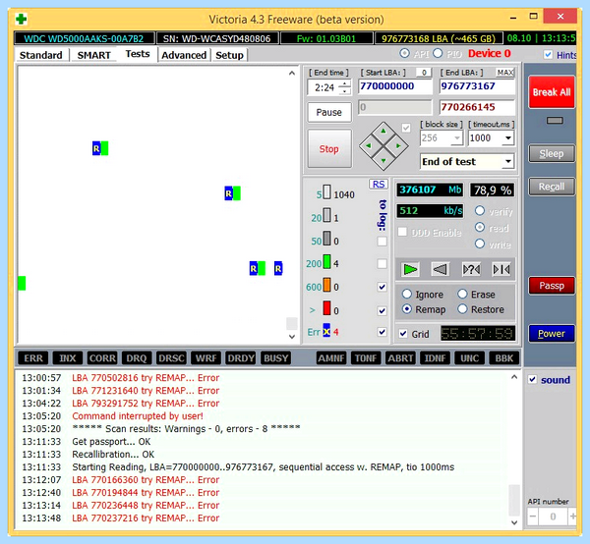Toggle the Hints checkbox
Viewport: 590px width, 544px height.
tap(548, 55)
